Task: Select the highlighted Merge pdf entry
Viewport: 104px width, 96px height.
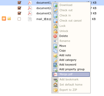Action: 71,74
